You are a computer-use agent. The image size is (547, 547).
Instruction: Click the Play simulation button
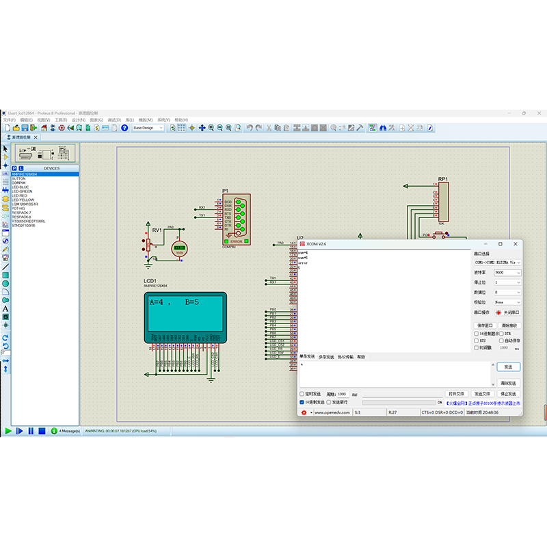pyautogui.click(x=7, y=431)
